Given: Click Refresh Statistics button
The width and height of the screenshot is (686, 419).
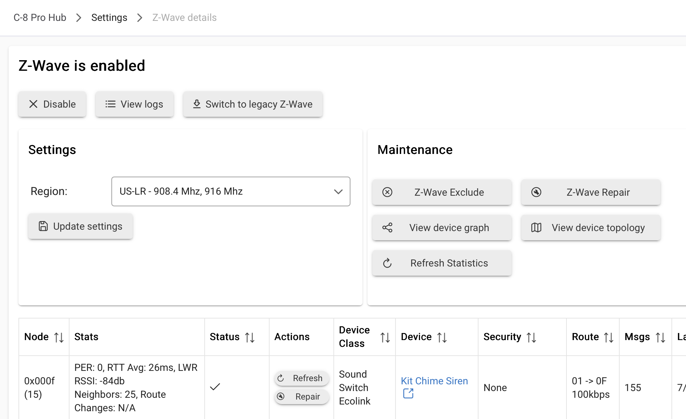Looking at the screenshot, I should [442, 263].
